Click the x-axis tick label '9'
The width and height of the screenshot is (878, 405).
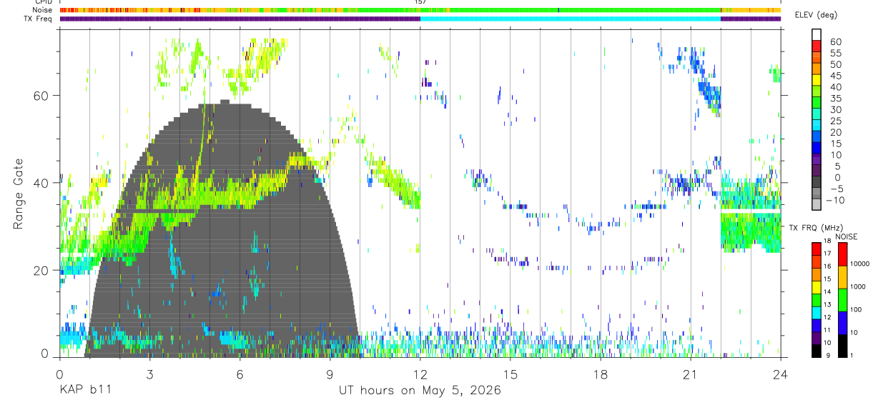coord(330,374)
